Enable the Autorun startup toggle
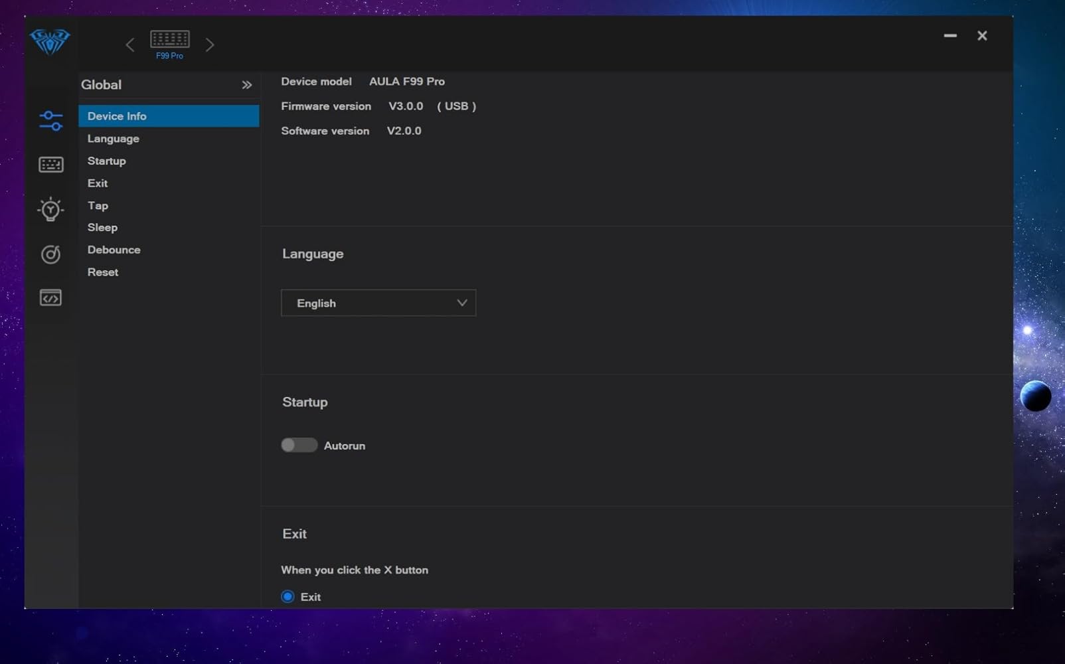Viewport: 1065px width, 664px height. coord(299,446)
